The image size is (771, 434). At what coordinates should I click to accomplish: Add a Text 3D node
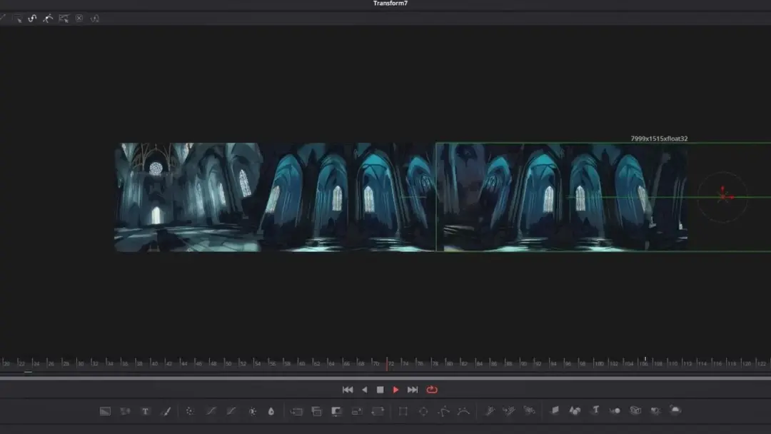tap(595, 410)
